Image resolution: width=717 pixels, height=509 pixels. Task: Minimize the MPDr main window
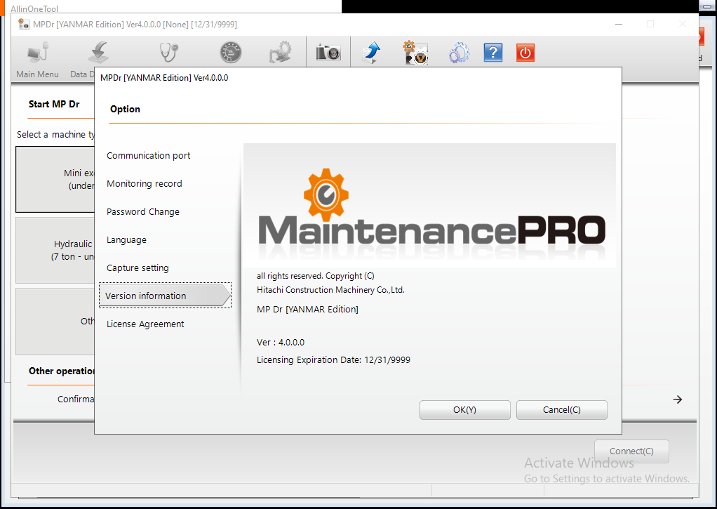[x=619, y=24]
